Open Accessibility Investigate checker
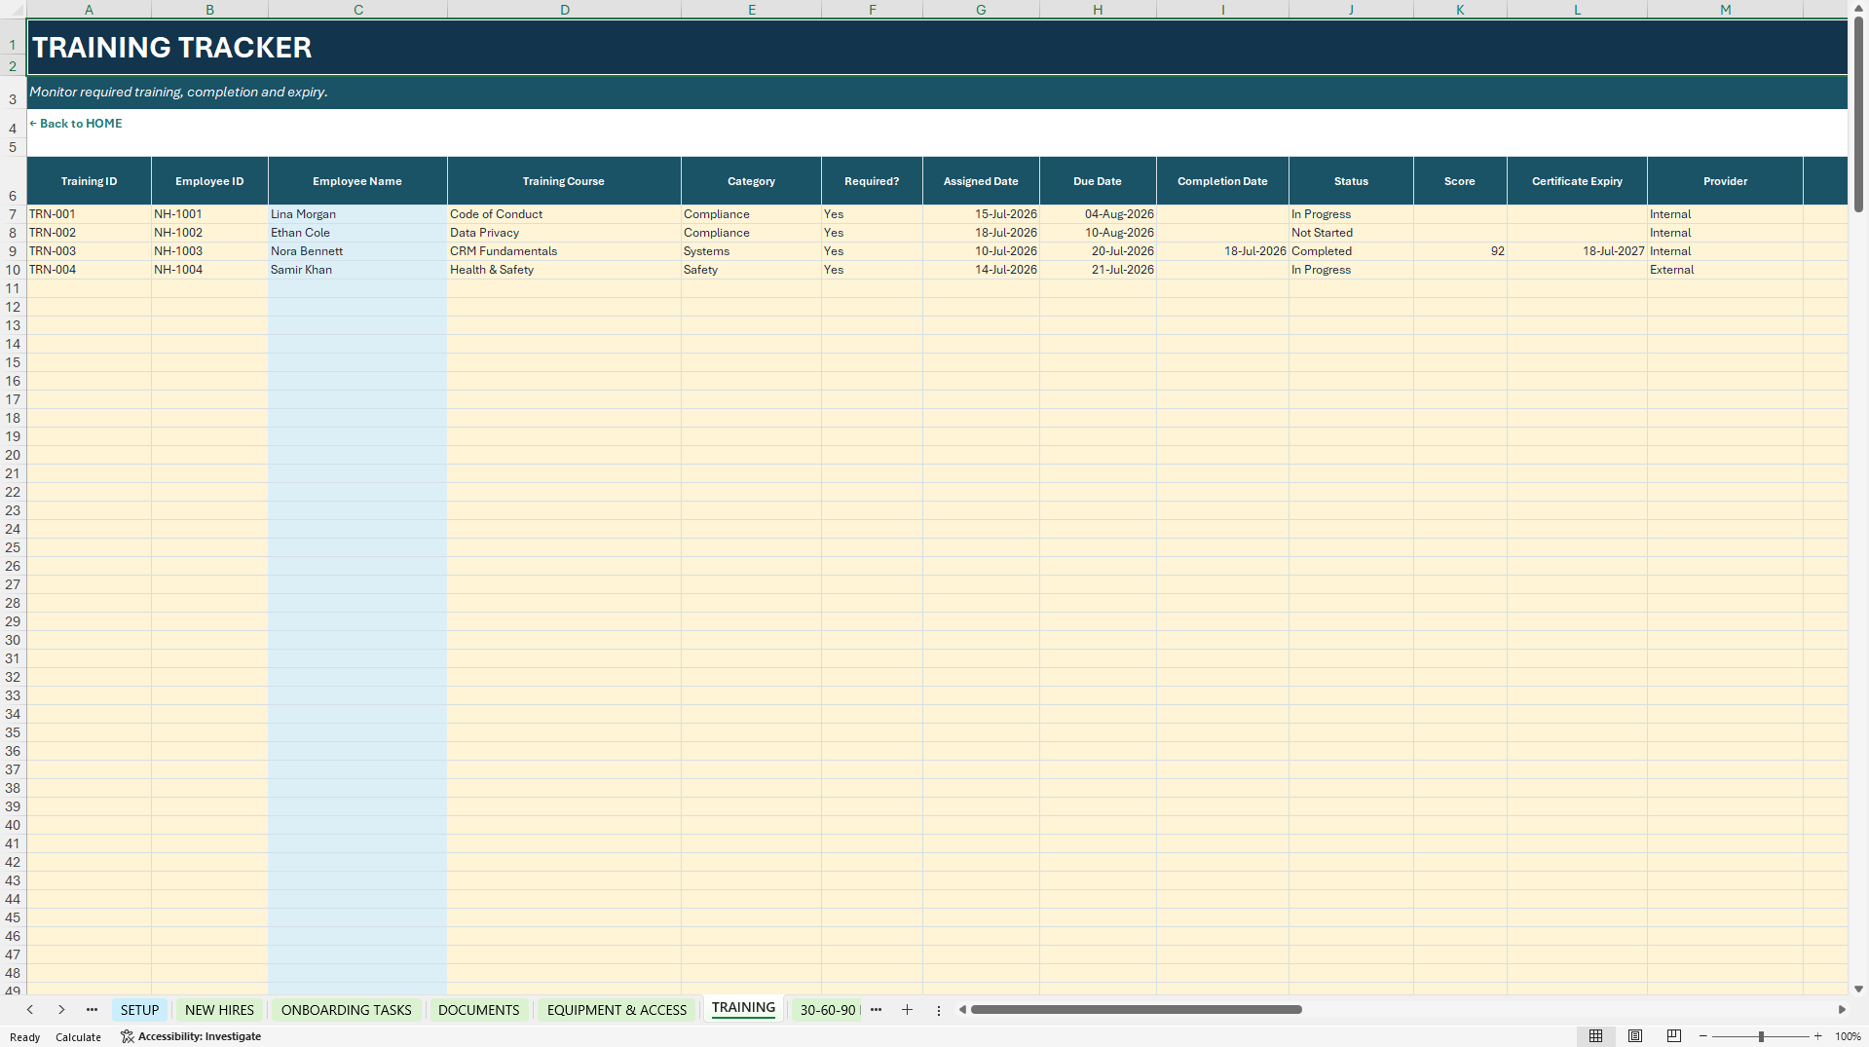 tap(191, 1036)
